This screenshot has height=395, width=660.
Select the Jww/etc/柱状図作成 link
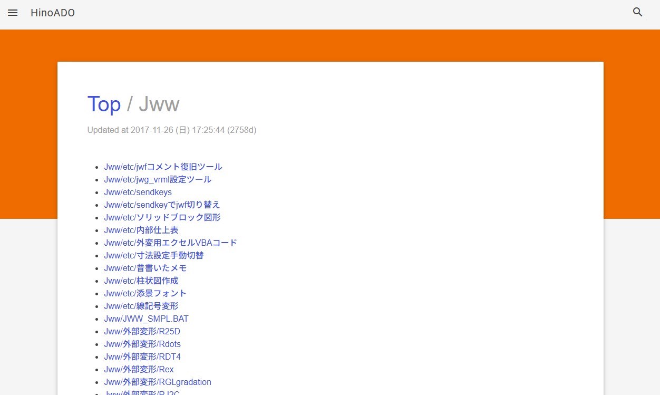point(141,281)
